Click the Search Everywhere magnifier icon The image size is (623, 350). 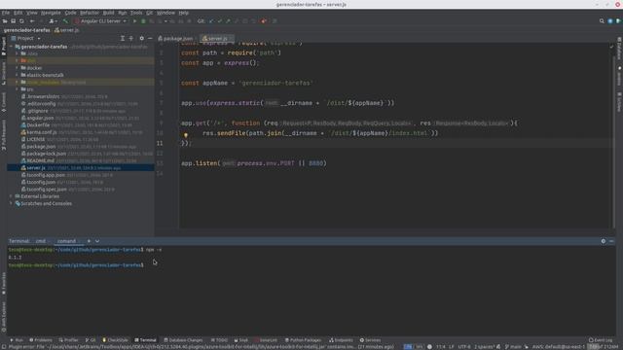point(602,21)
